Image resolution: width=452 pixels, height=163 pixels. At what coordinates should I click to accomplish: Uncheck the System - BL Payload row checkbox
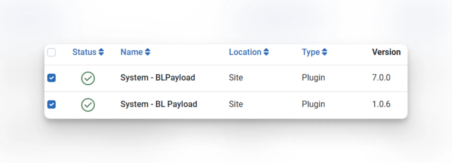[51, 105]
